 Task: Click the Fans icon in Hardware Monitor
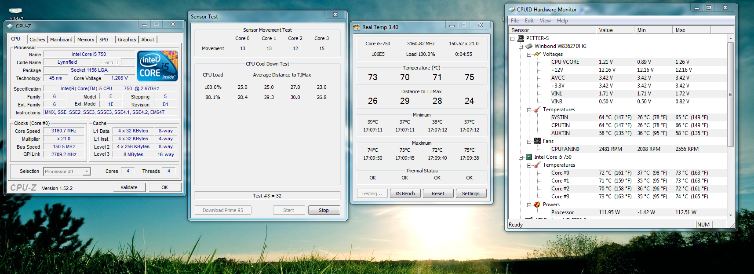[x=537, y=141]
